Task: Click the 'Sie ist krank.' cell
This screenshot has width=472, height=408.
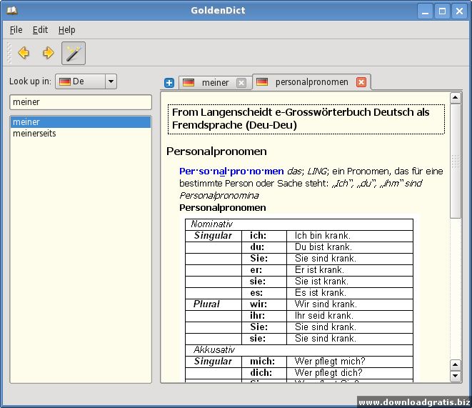Action: pos(350,282)
